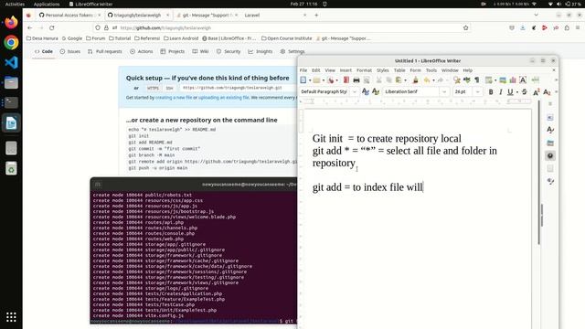
Task: Click the New document icon in Writer
Action: 303,80
